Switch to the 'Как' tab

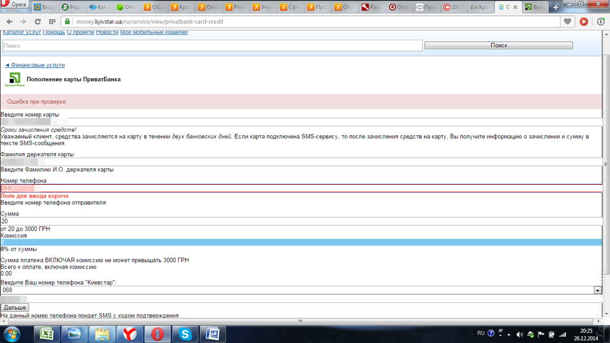pos(99,7)
